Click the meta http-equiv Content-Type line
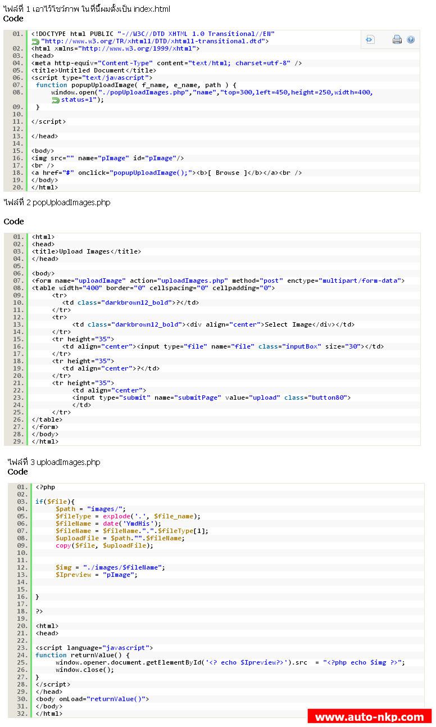The image size is (436, 727). 166,63
